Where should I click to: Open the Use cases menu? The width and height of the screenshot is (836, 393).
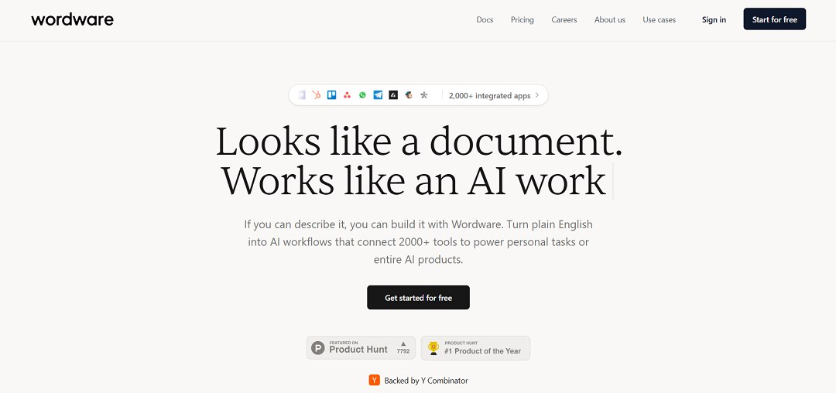point(659,19)
